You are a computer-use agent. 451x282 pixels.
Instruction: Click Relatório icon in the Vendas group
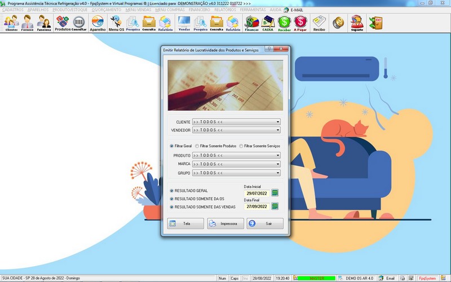point(233,23)
